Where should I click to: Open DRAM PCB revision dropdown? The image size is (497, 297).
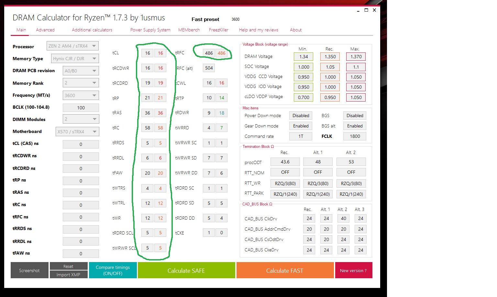pyautogui.click(x=81, y=71)
